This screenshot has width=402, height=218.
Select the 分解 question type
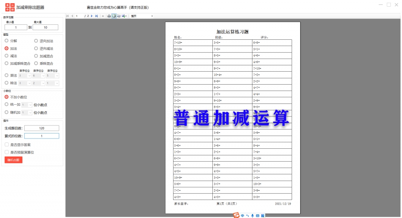[x=11, y=41]
